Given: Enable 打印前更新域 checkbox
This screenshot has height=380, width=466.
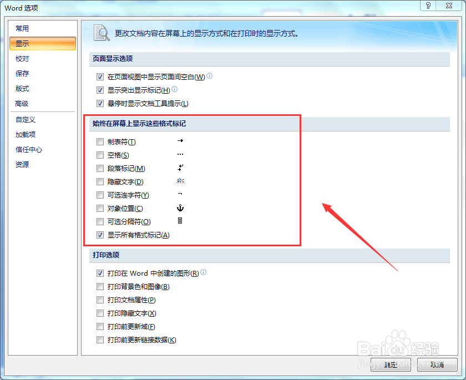Looking at the screenshot, I should [x=100, y=327].
